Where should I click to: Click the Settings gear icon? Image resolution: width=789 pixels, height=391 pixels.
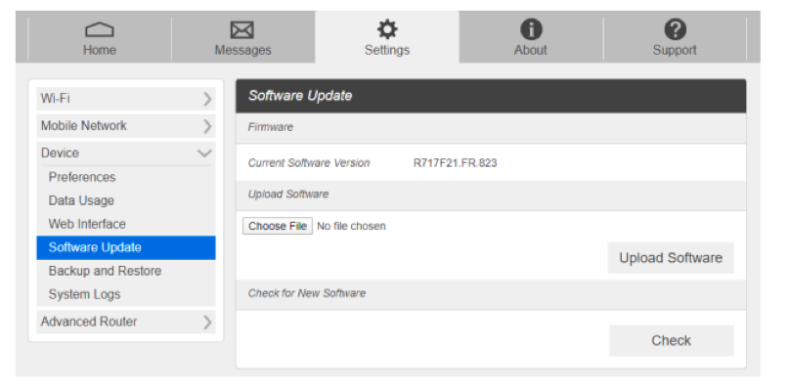[387, 30]
